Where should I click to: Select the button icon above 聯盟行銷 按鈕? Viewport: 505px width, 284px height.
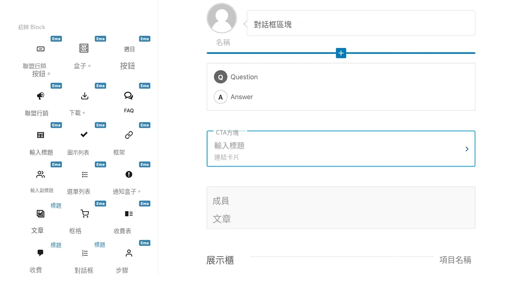point(40,49)
